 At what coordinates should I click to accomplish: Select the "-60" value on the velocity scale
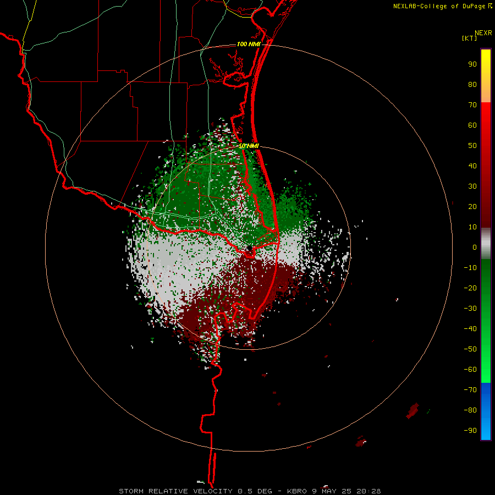pos(470,370)
